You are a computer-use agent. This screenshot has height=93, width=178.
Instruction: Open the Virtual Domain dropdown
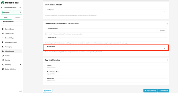(106, 48)
